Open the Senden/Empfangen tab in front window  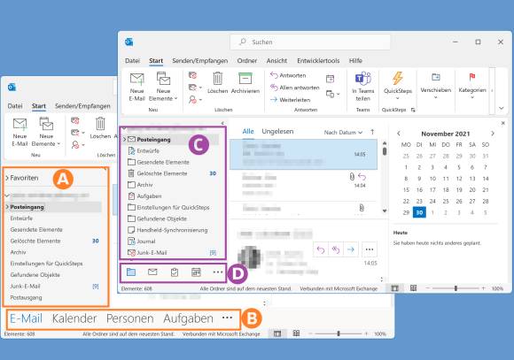tap(200, 60)
